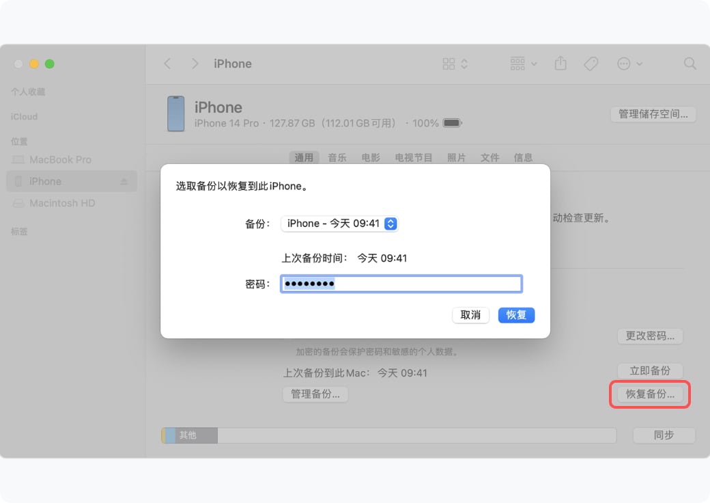Switch icon view layout control
Viewport: 710px width, 503px height.
coord(455,64)
